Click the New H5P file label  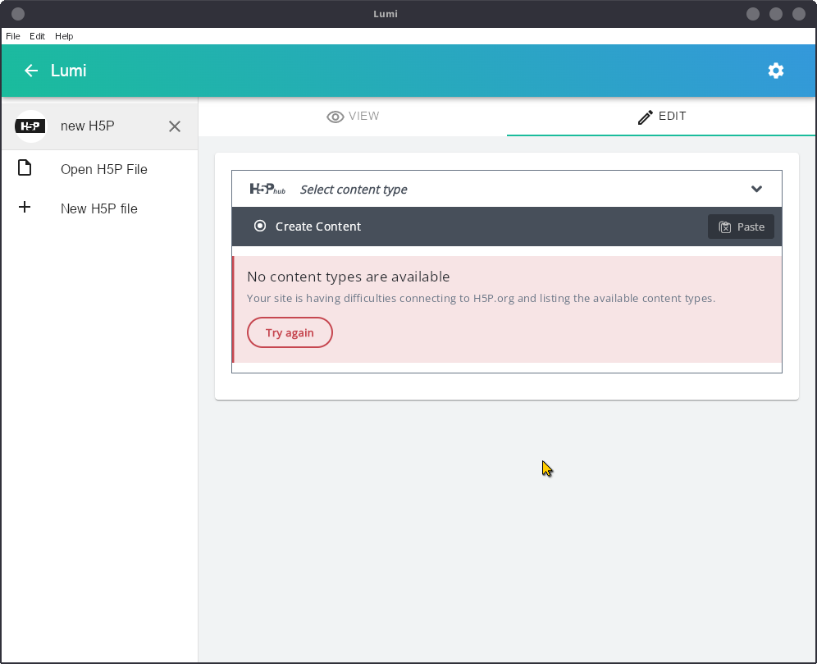[98, 208]
